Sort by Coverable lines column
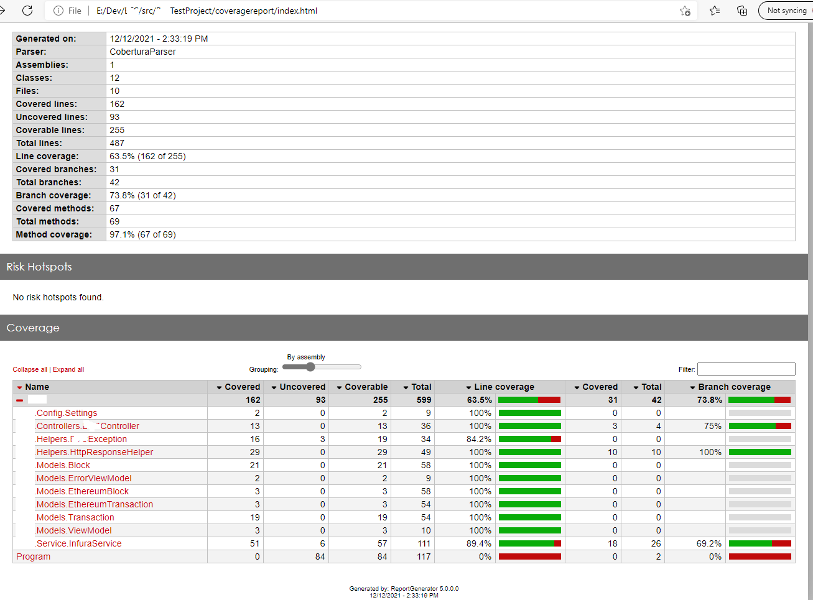 362,387
